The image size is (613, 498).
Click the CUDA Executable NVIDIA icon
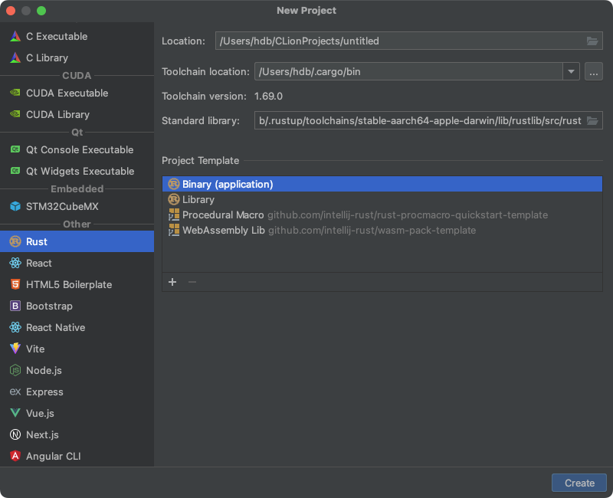[15, 93]
